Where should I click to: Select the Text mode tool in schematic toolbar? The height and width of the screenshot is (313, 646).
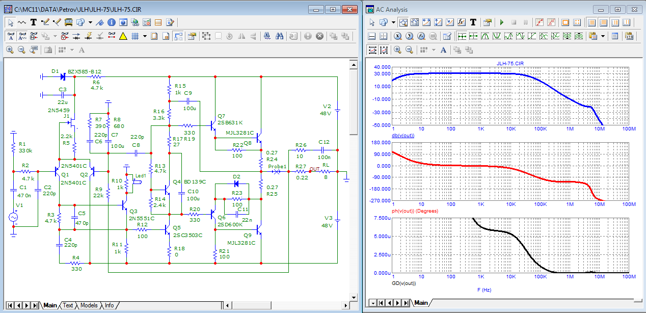(x=34, y=22)
